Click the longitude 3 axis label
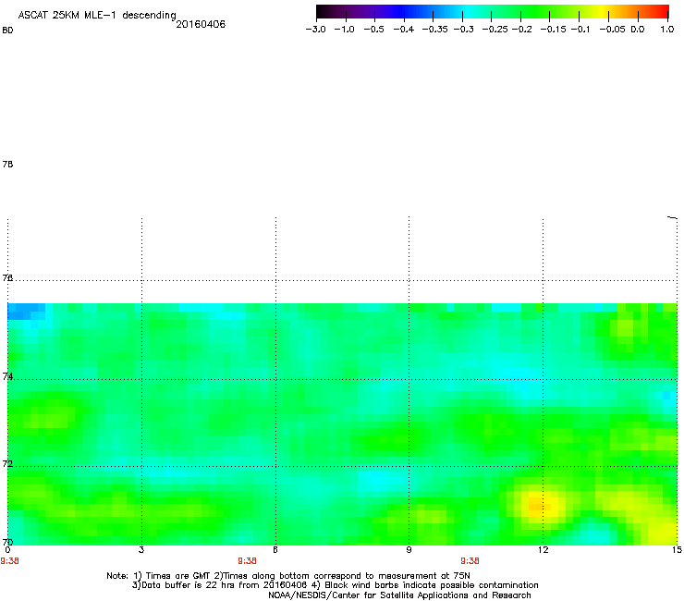This screenshot has height=601, width=684. point(141,550)
